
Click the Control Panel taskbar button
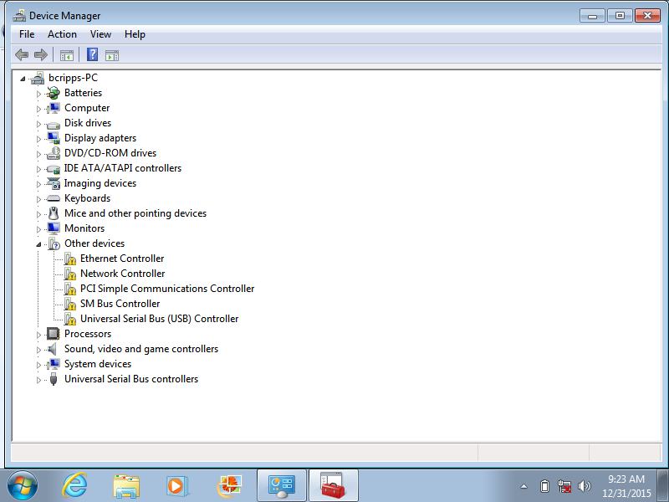pyautogui.click(x=282, y=485)
